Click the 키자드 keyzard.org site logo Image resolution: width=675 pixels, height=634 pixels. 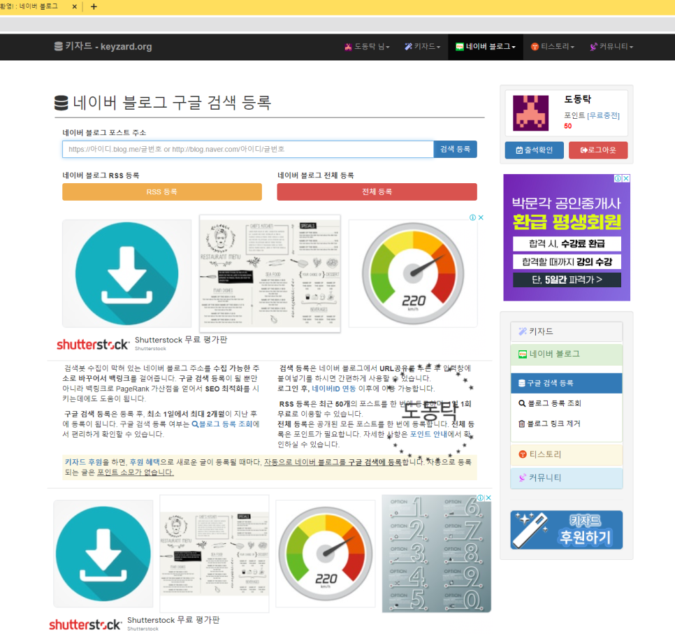[x=103, y=46]
